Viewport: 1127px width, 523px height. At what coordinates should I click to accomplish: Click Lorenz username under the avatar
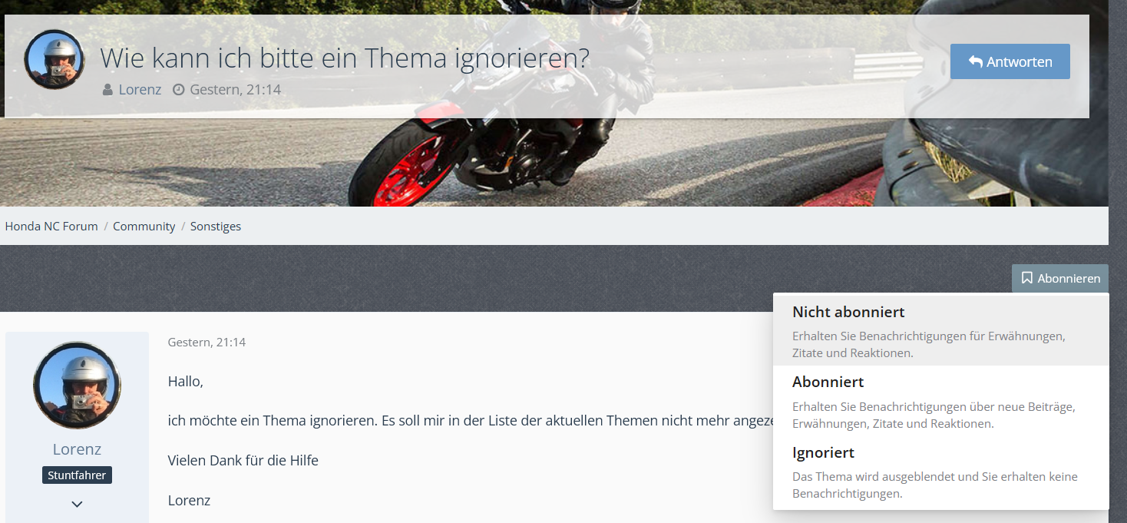[77, 449]
